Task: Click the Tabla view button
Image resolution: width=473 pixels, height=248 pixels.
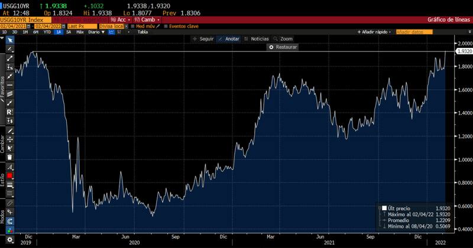Action: pyautogui.click(x=142, y=32)
